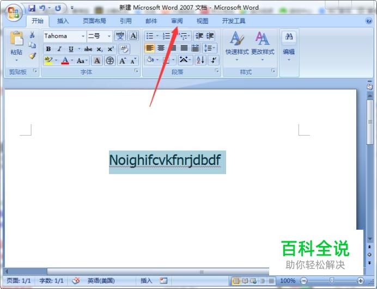Align the text to the left
This screenshot has height=289, width=377.
tap(150, 48)
